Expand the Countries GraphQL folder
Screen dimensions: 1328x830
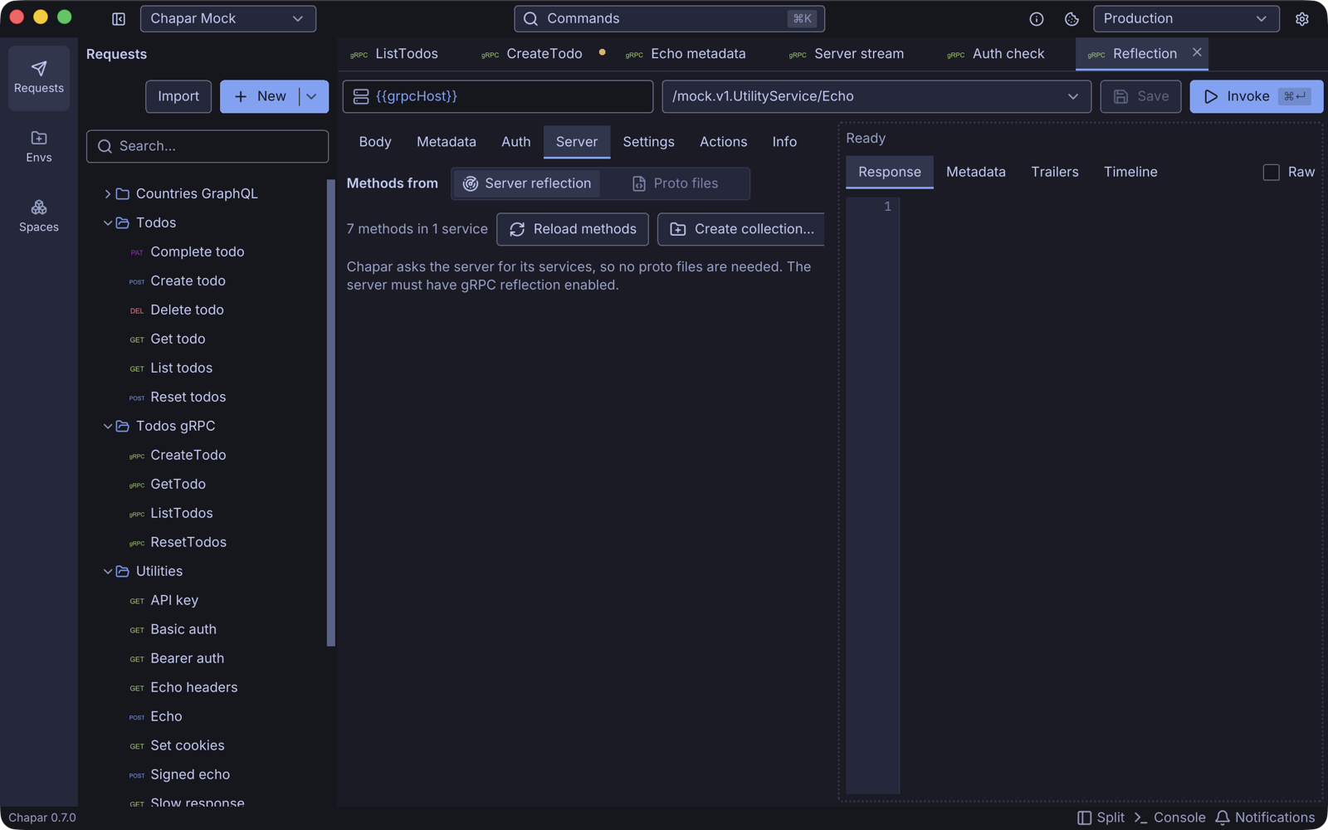click(107, 193)
